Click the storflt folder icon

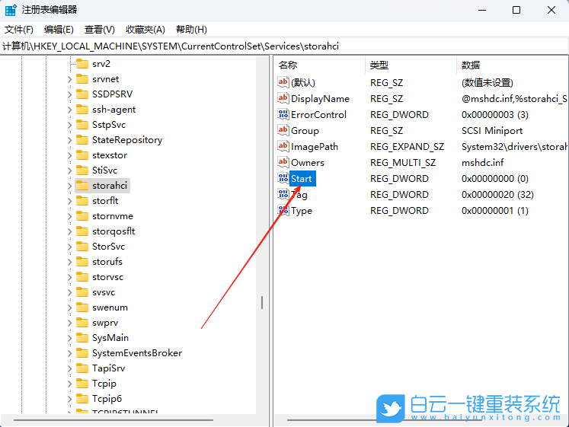click(82, 201)
